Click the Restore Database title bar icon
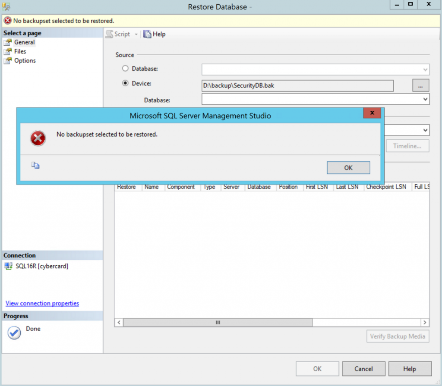The image size is (442, 386). (x=6, y=7)
